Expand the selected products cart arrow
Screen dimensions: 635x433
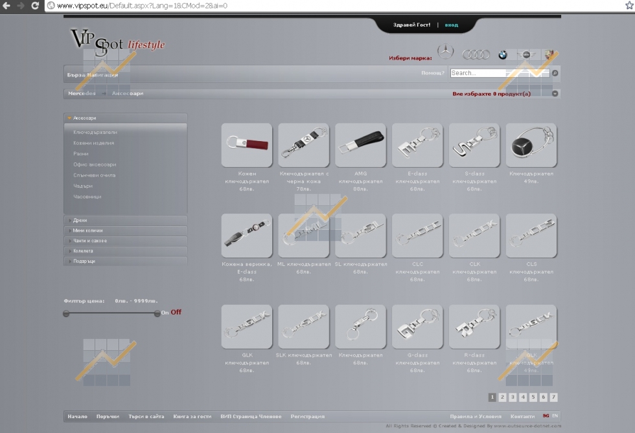[x=555, y=93]
